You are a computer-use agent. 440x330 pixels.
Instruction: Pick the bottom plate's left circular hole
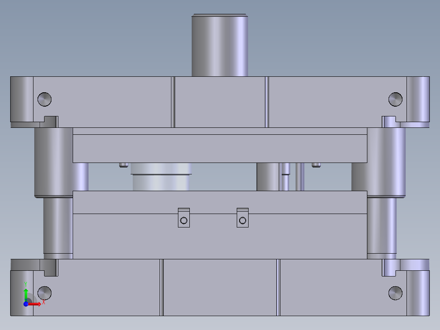pyautogui.click(x=44, y=293)
